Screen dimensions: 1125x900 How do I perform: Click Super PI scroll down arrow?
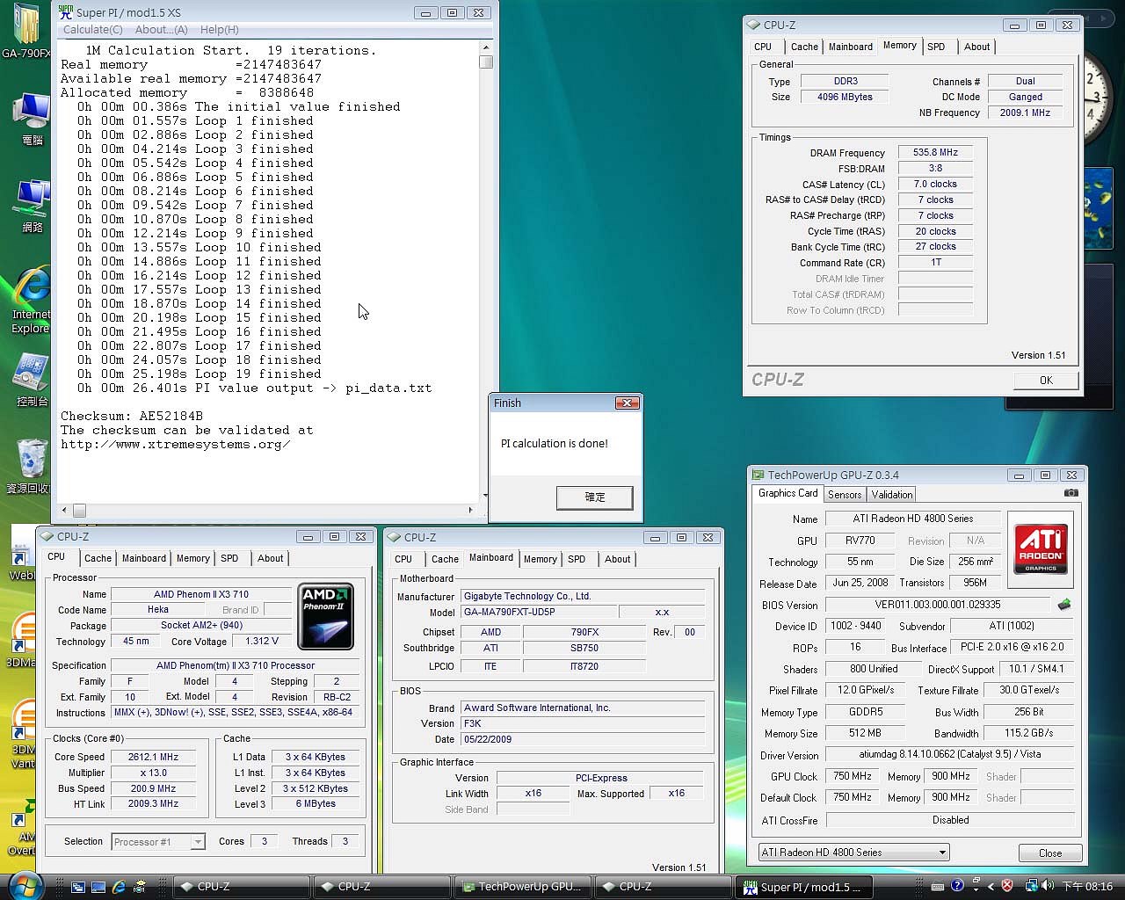(486, 496)
